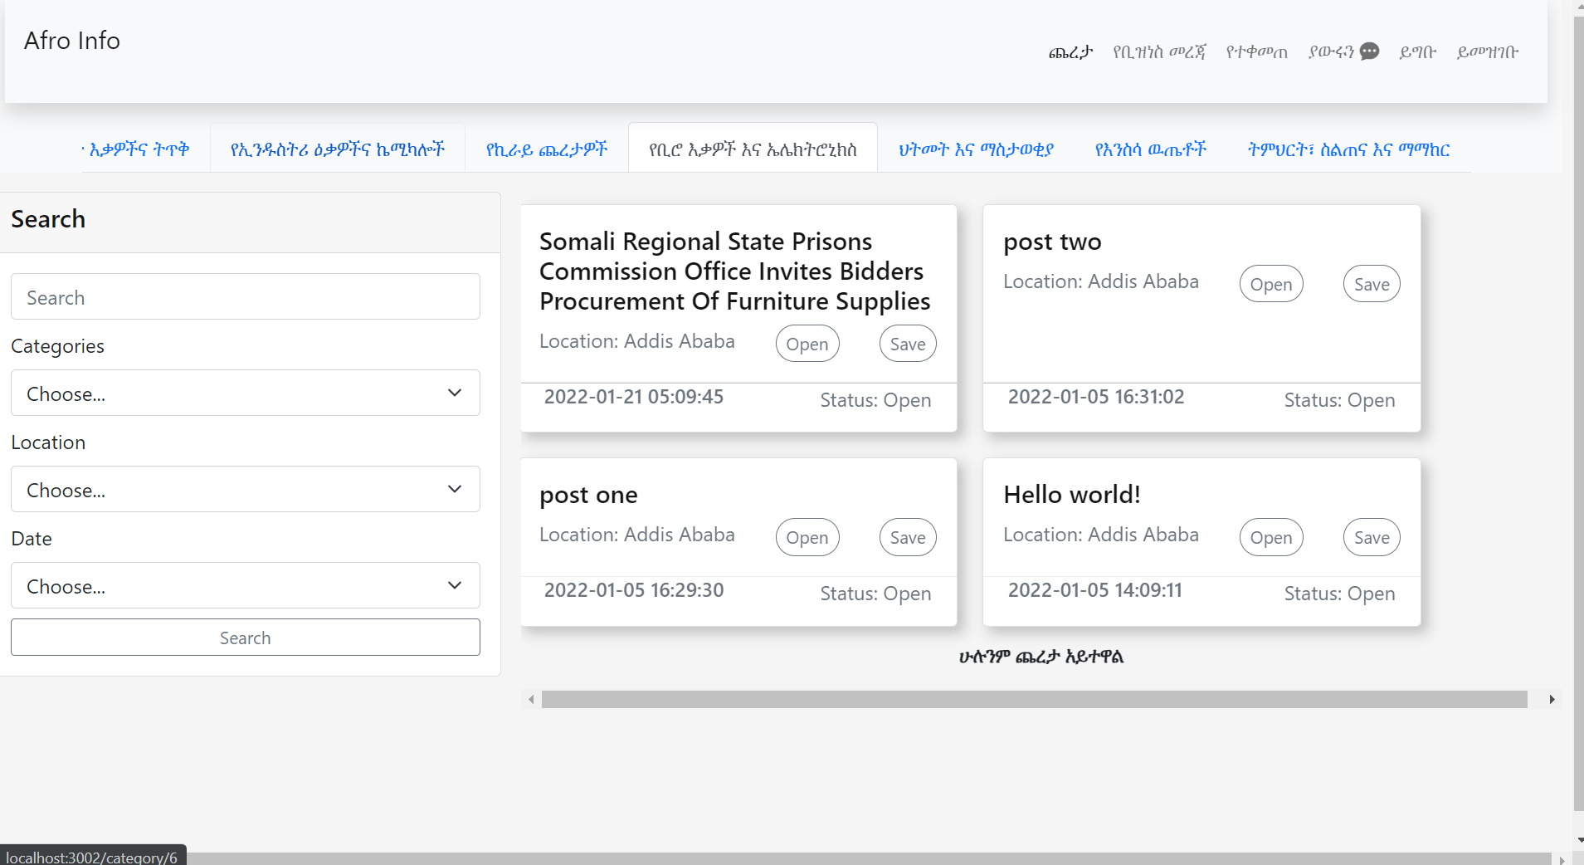Click the ይመዝገቡ register link
Viewport: 1584px width, 865px height.
click(x=1487, y=52)
